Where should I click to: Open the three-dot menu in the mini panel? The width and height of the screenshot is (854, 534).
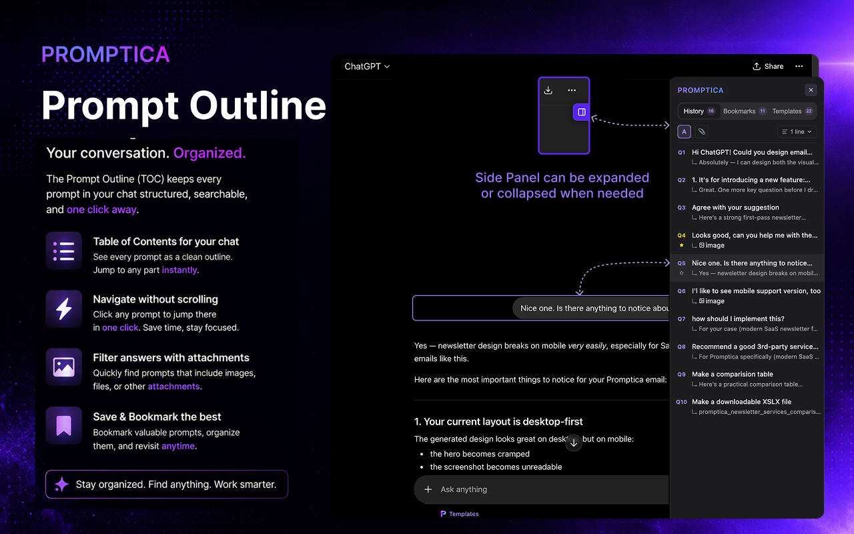coord(572,90)
